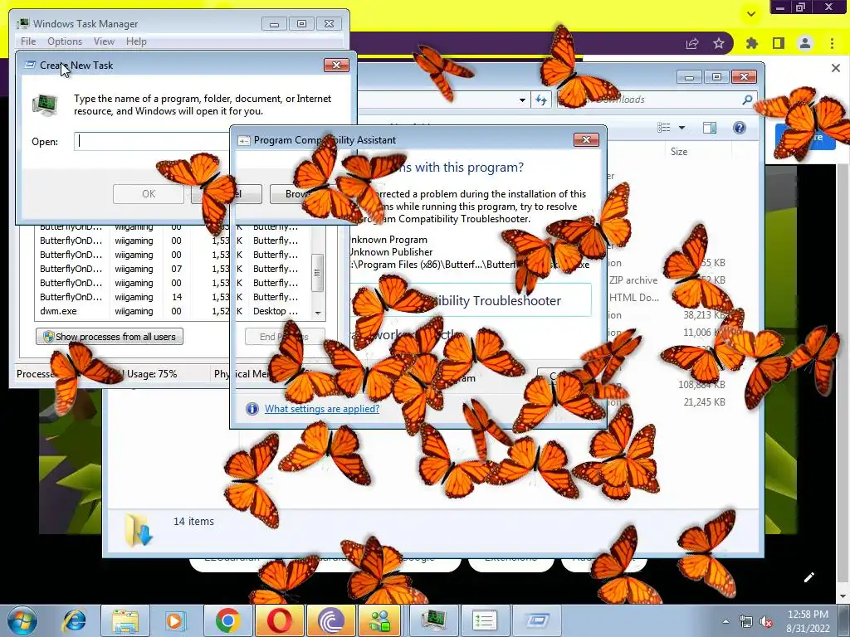The width and height of the screenshot is (850, 637).
Task: Select the dwm.exe process row
Action: coord(168,312)
